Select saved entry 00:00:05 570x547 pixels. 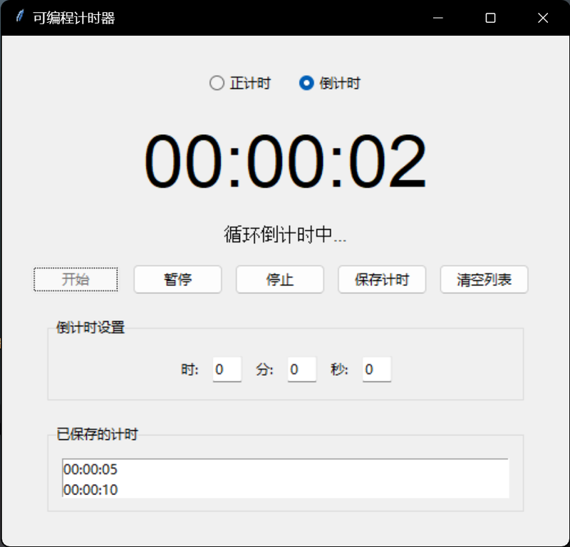point(286,469)
